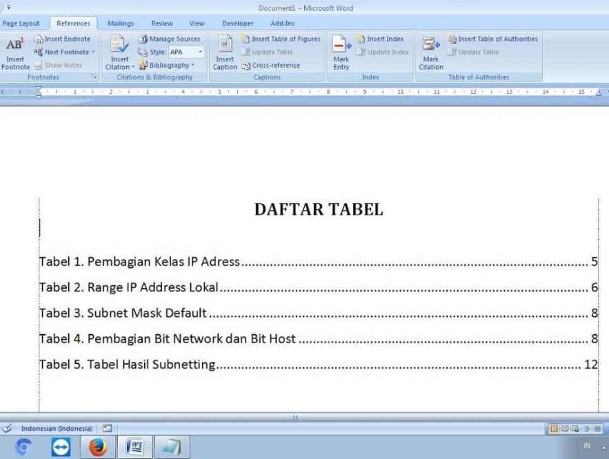Screen dimensions: 609x459
Task: Switch to Outline view
Action: (586, 429)
